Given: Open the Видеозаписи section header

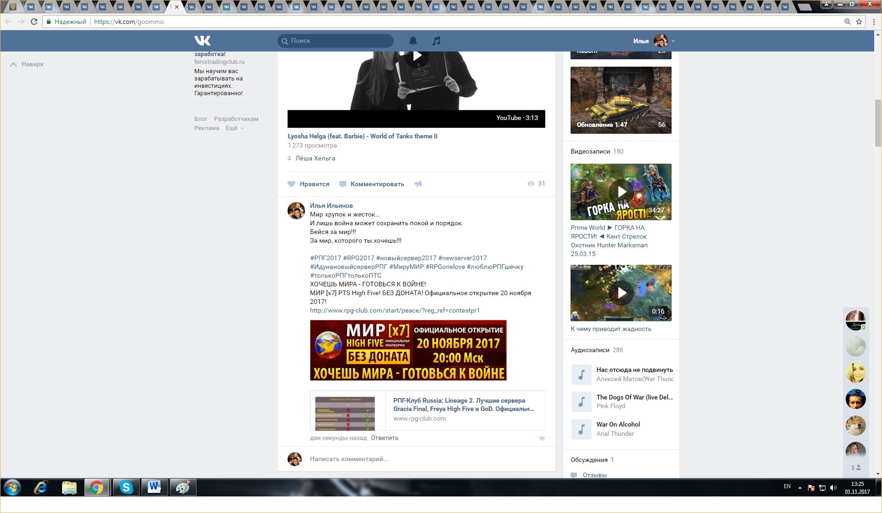Looking at the screenshot, I should pos(590,151).
